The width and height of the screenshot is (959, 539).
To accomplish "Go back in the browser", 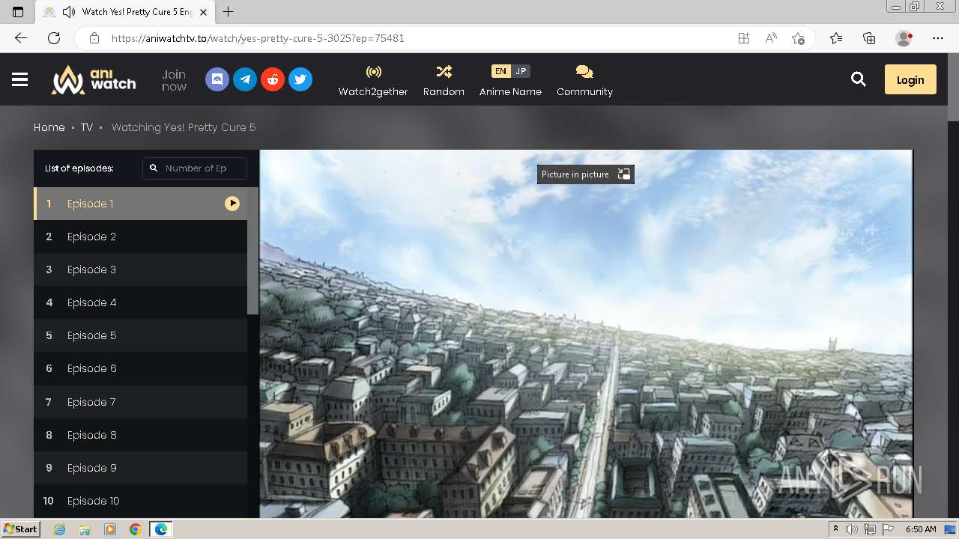I will pyautogui.click(x=21, y=38).
